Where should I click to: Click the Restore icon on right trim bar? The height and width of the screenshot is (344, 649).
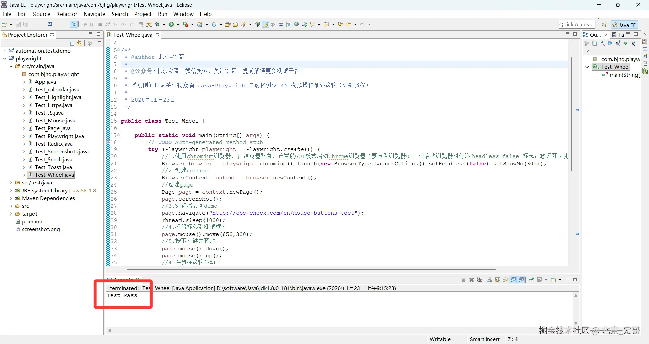[x=645, y=34]
